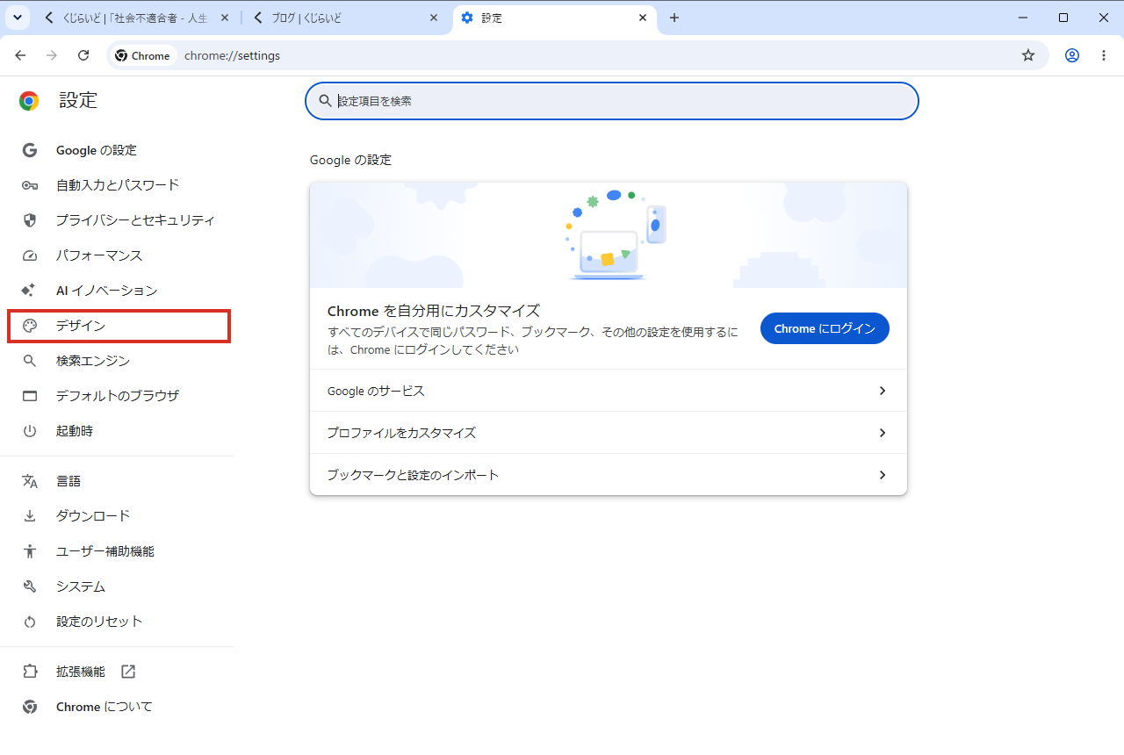This screenshot has width=1124, height=755.
Task: Click the power icon beside 起動時
Action: [30, 431]
